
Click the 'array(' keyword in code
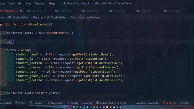tap(26, 50)
